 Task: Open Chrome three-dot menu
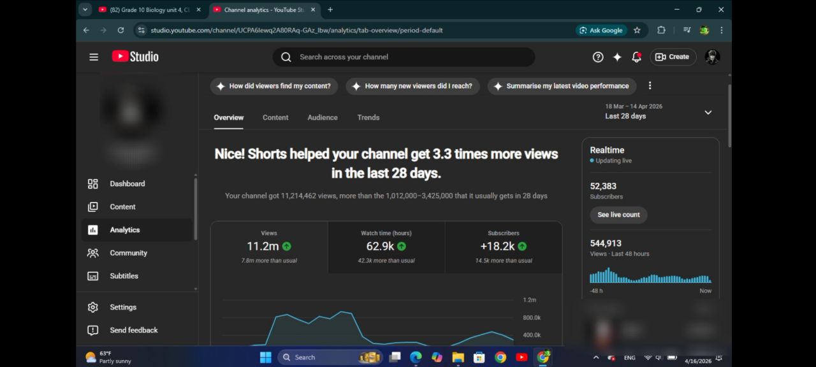point(722,30)
